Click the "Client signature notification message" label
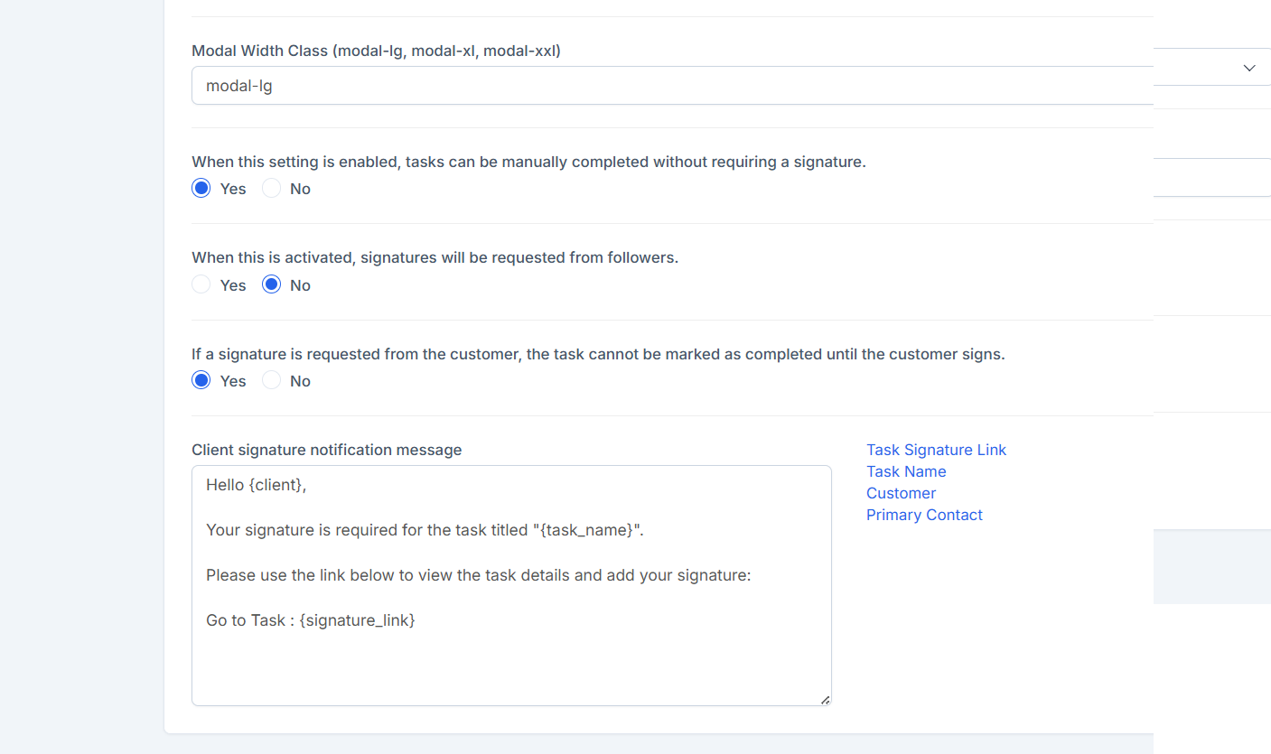 pyautogui.click(x=326, y=450)
